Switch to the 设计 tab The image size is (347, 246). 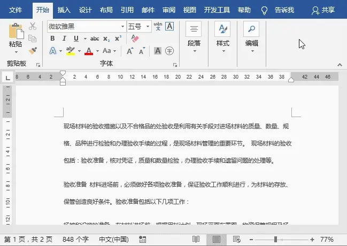point(86,10)
